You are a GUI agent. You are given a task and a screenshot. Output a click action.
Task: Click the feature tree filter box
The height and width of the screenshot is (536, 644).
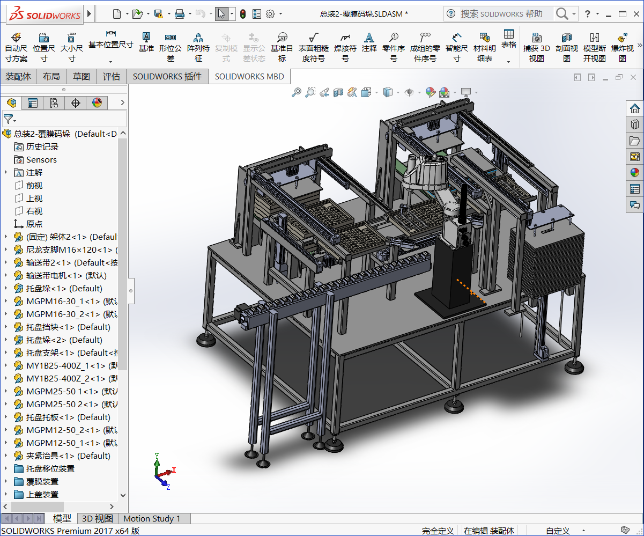tap(64, 119)
